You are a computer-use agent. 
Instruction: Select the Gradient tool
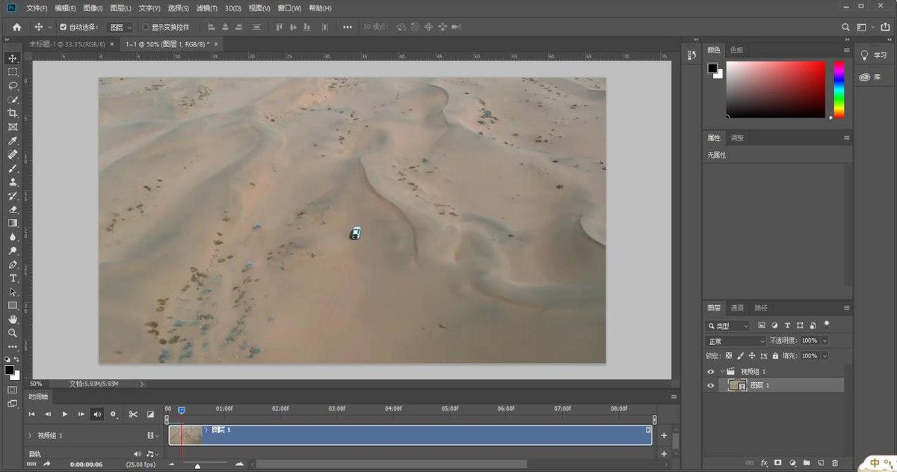click(x=13, y=224)
